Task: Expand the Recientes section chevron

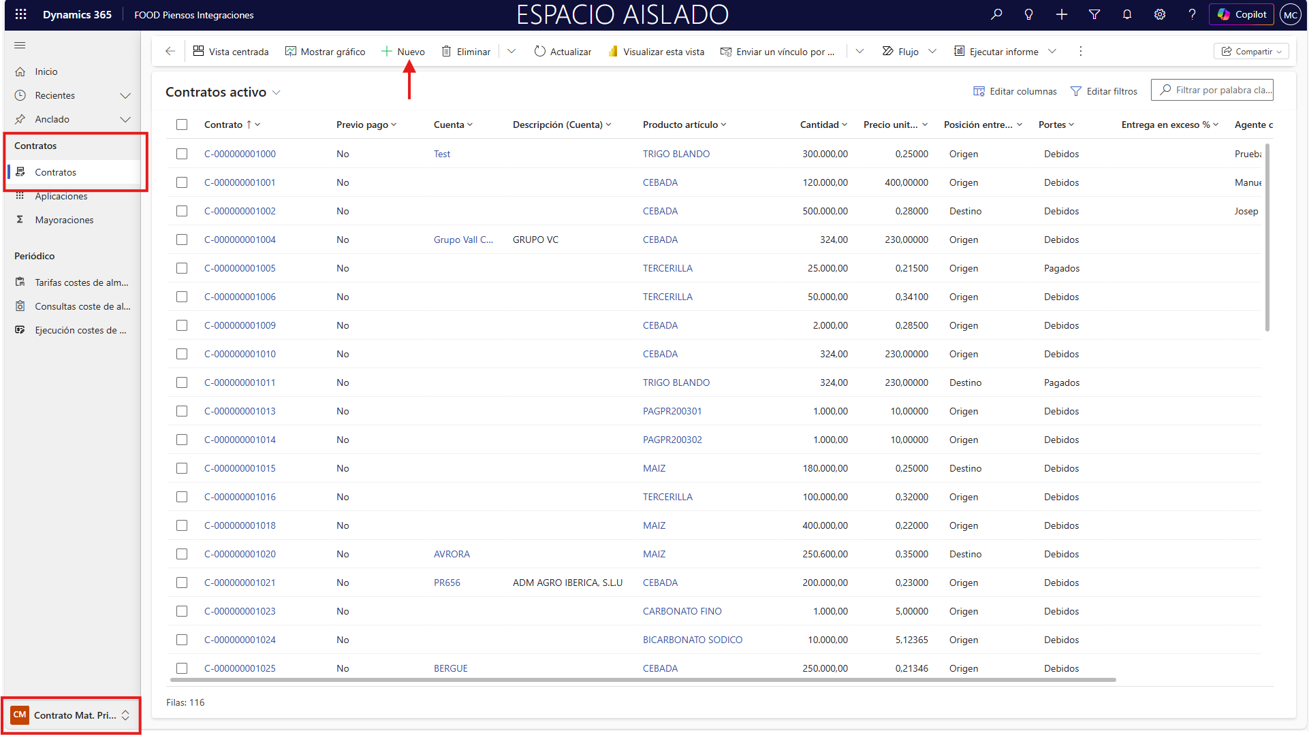Action: [125, 96]
